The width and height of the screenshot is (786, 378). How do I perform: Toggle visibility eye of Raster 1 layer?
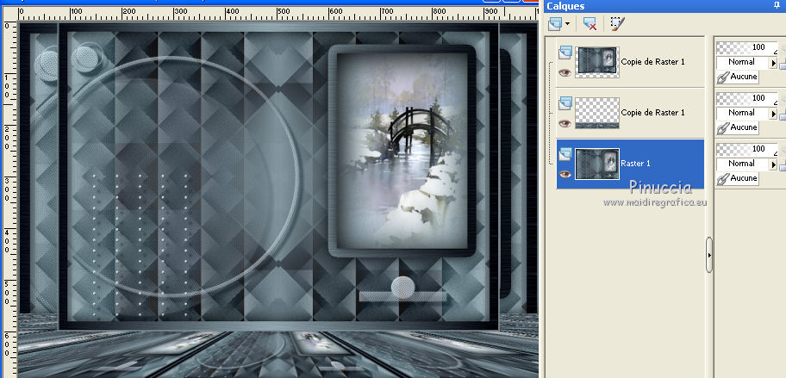pyautogui.click(x=565, y=174)
